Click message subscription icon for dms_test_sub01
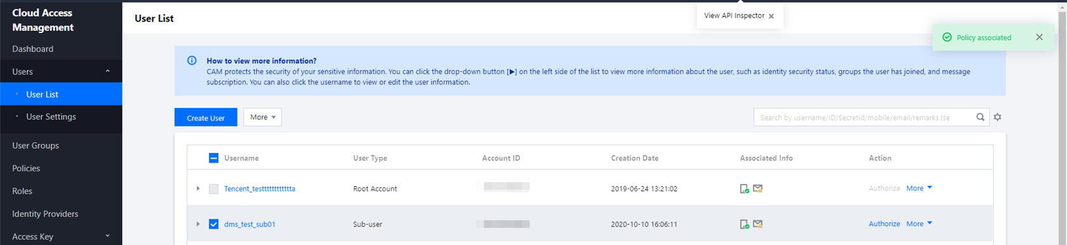The height and width of the screenshot is (245, 1067). tap(758, 224)
